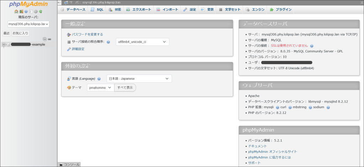Go to phpMyAdmin home via house icon

(x=16, y=11)
